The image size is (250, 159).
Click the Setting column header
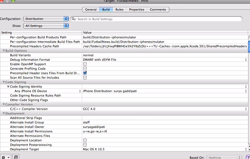pyautogui.click(x=41, y=32)
